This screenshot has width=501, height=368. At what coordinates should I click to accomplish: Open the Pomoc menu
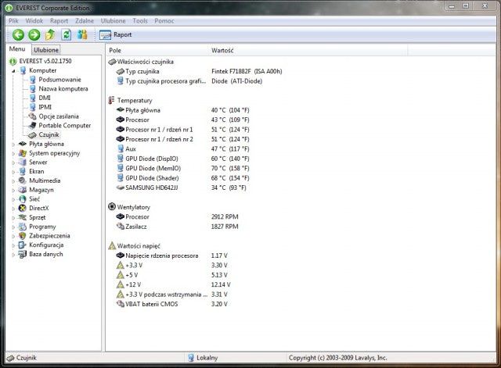pos(164,21)
